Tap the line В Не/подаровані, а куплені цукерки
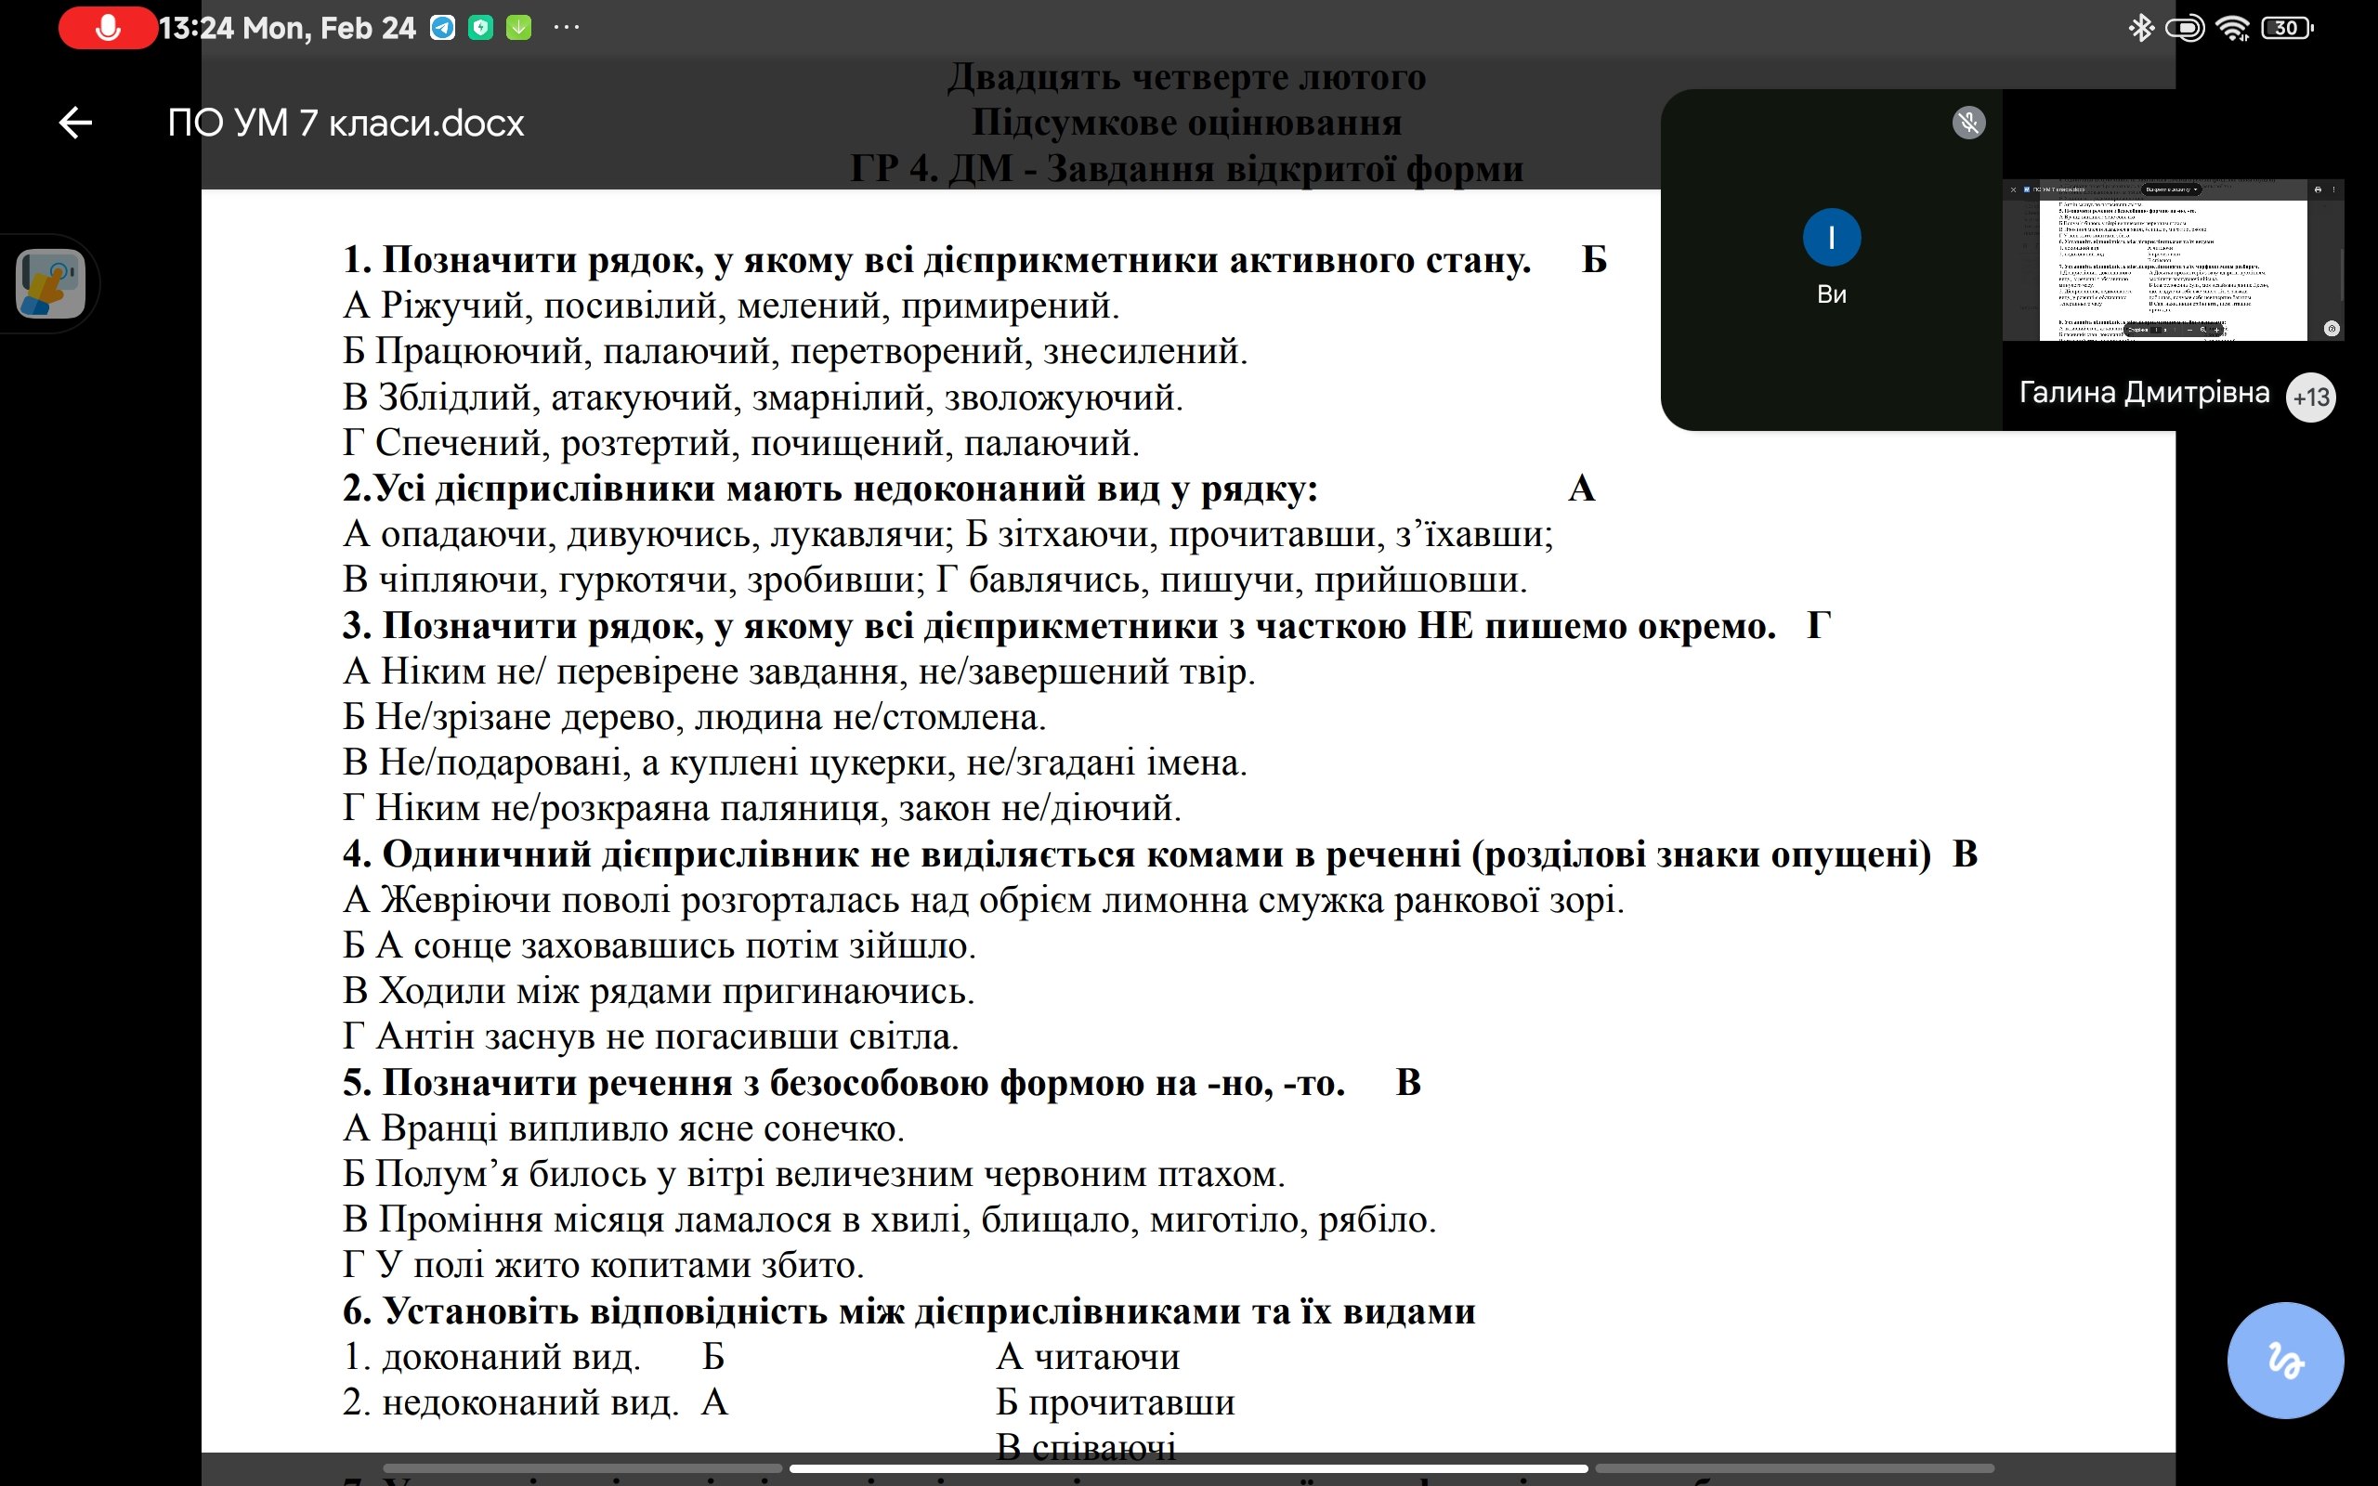Viewport: 2378px width, 1486px height. pyautogui.click(x=795, y=763)
